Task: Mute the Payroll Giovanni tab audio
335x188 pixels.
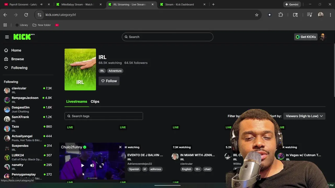Action: [41, 4]
